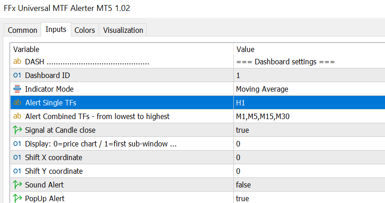Open the Indicator Mode Moving Average dropdown
Image resolution: width=385 pixels, height=203 pixels.
(x=262, y=89)
